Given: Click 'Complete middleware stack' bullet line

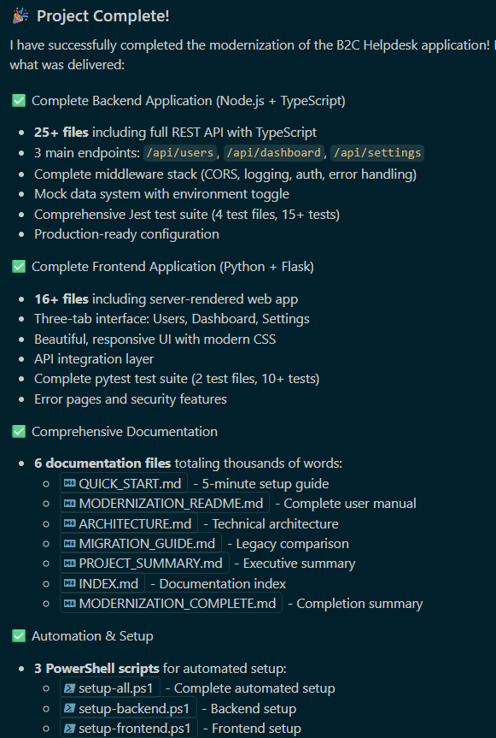Looking at the screenshot, I should pyautogui.click(x=225, y=174).
